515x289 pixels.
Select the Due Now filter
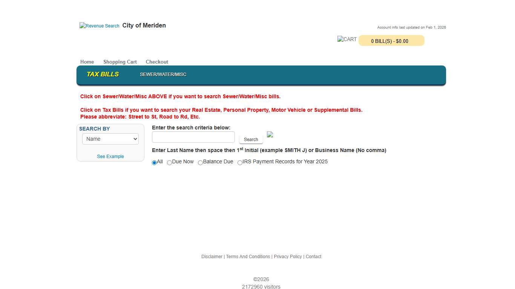point(169,163)
